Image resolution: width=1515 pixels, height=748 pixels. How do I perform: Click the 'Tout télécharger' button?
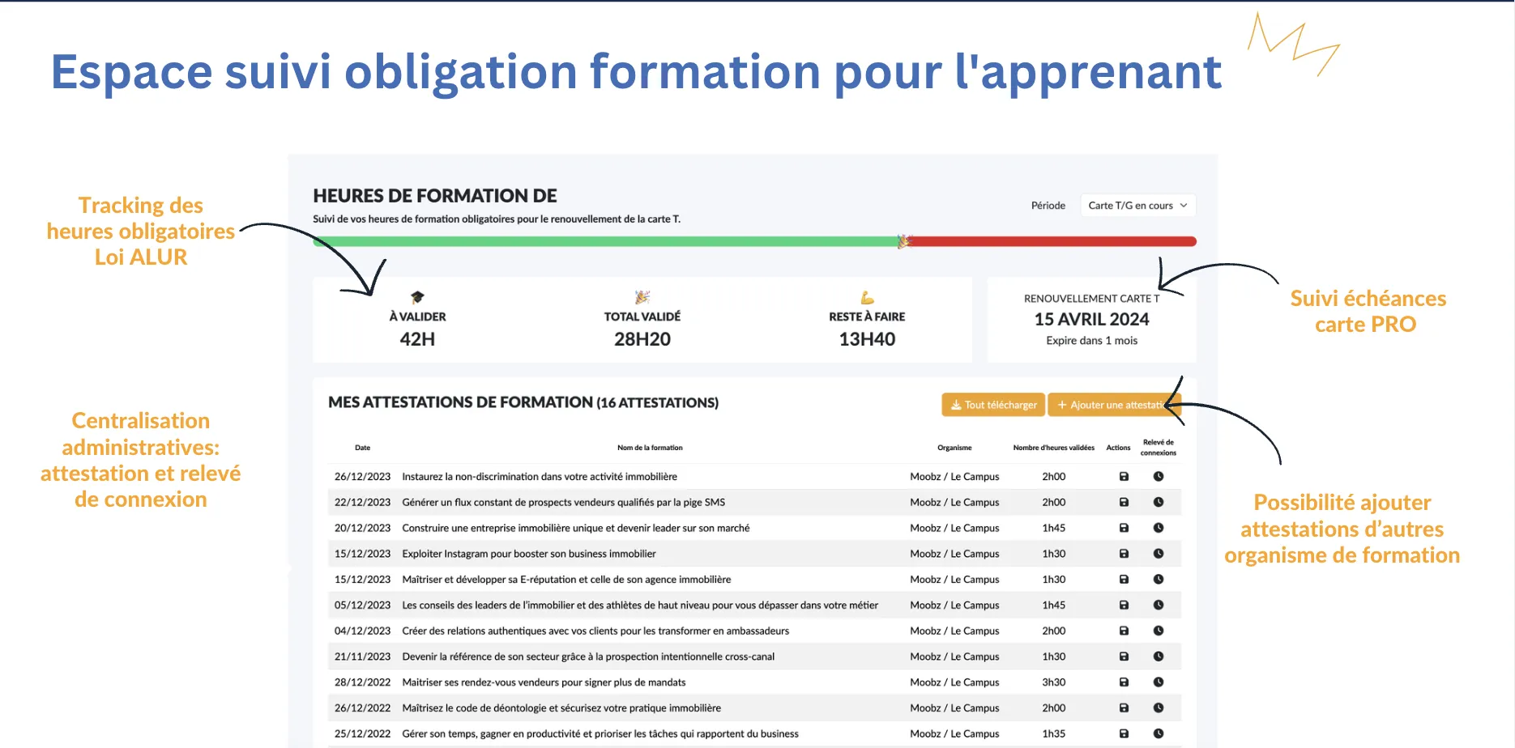tap(993, 405)
